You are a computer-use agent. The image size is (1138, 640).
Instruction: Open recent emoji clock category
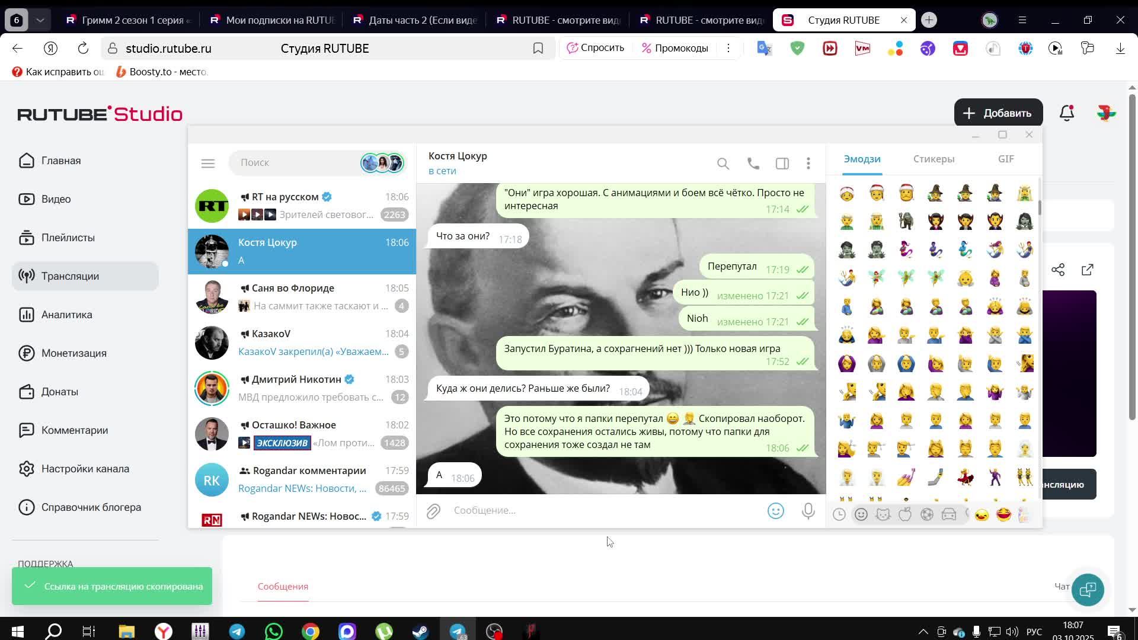click(839, 514)
